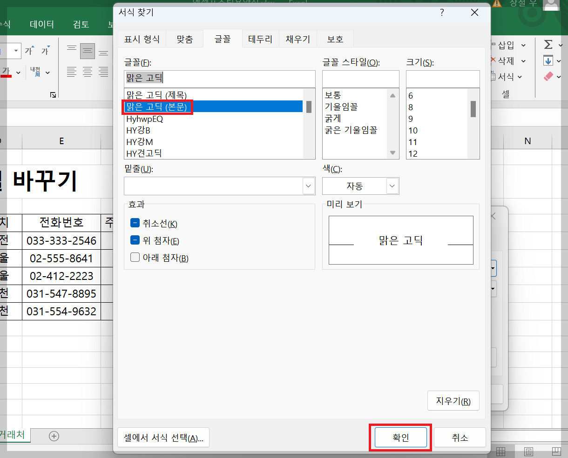Switch to Page Layout view icon

(x=529, y=451)
